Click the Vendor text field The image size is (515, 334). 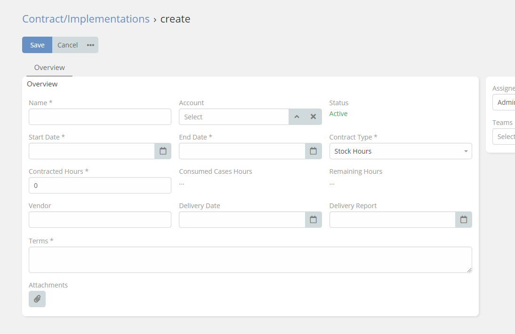coord(100,220)
